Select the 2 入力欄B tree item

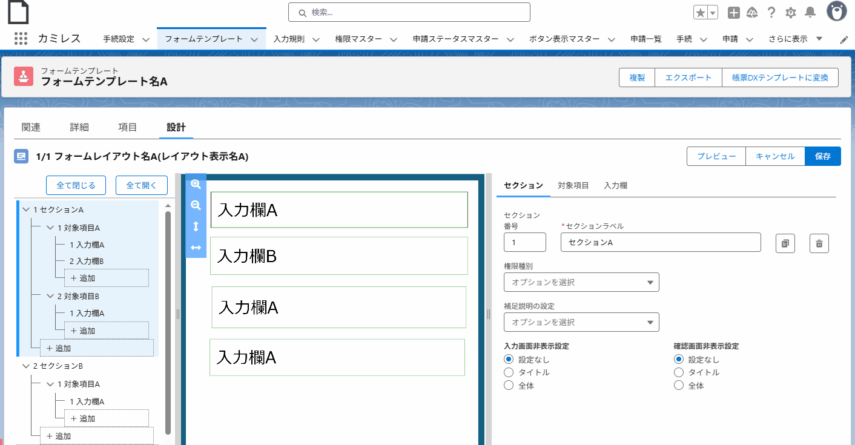click(87, 261)
